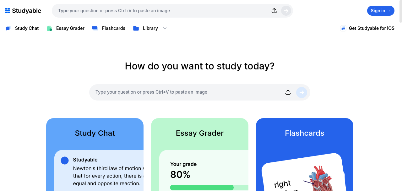Click the Studyable logo icon

[8, 11]
